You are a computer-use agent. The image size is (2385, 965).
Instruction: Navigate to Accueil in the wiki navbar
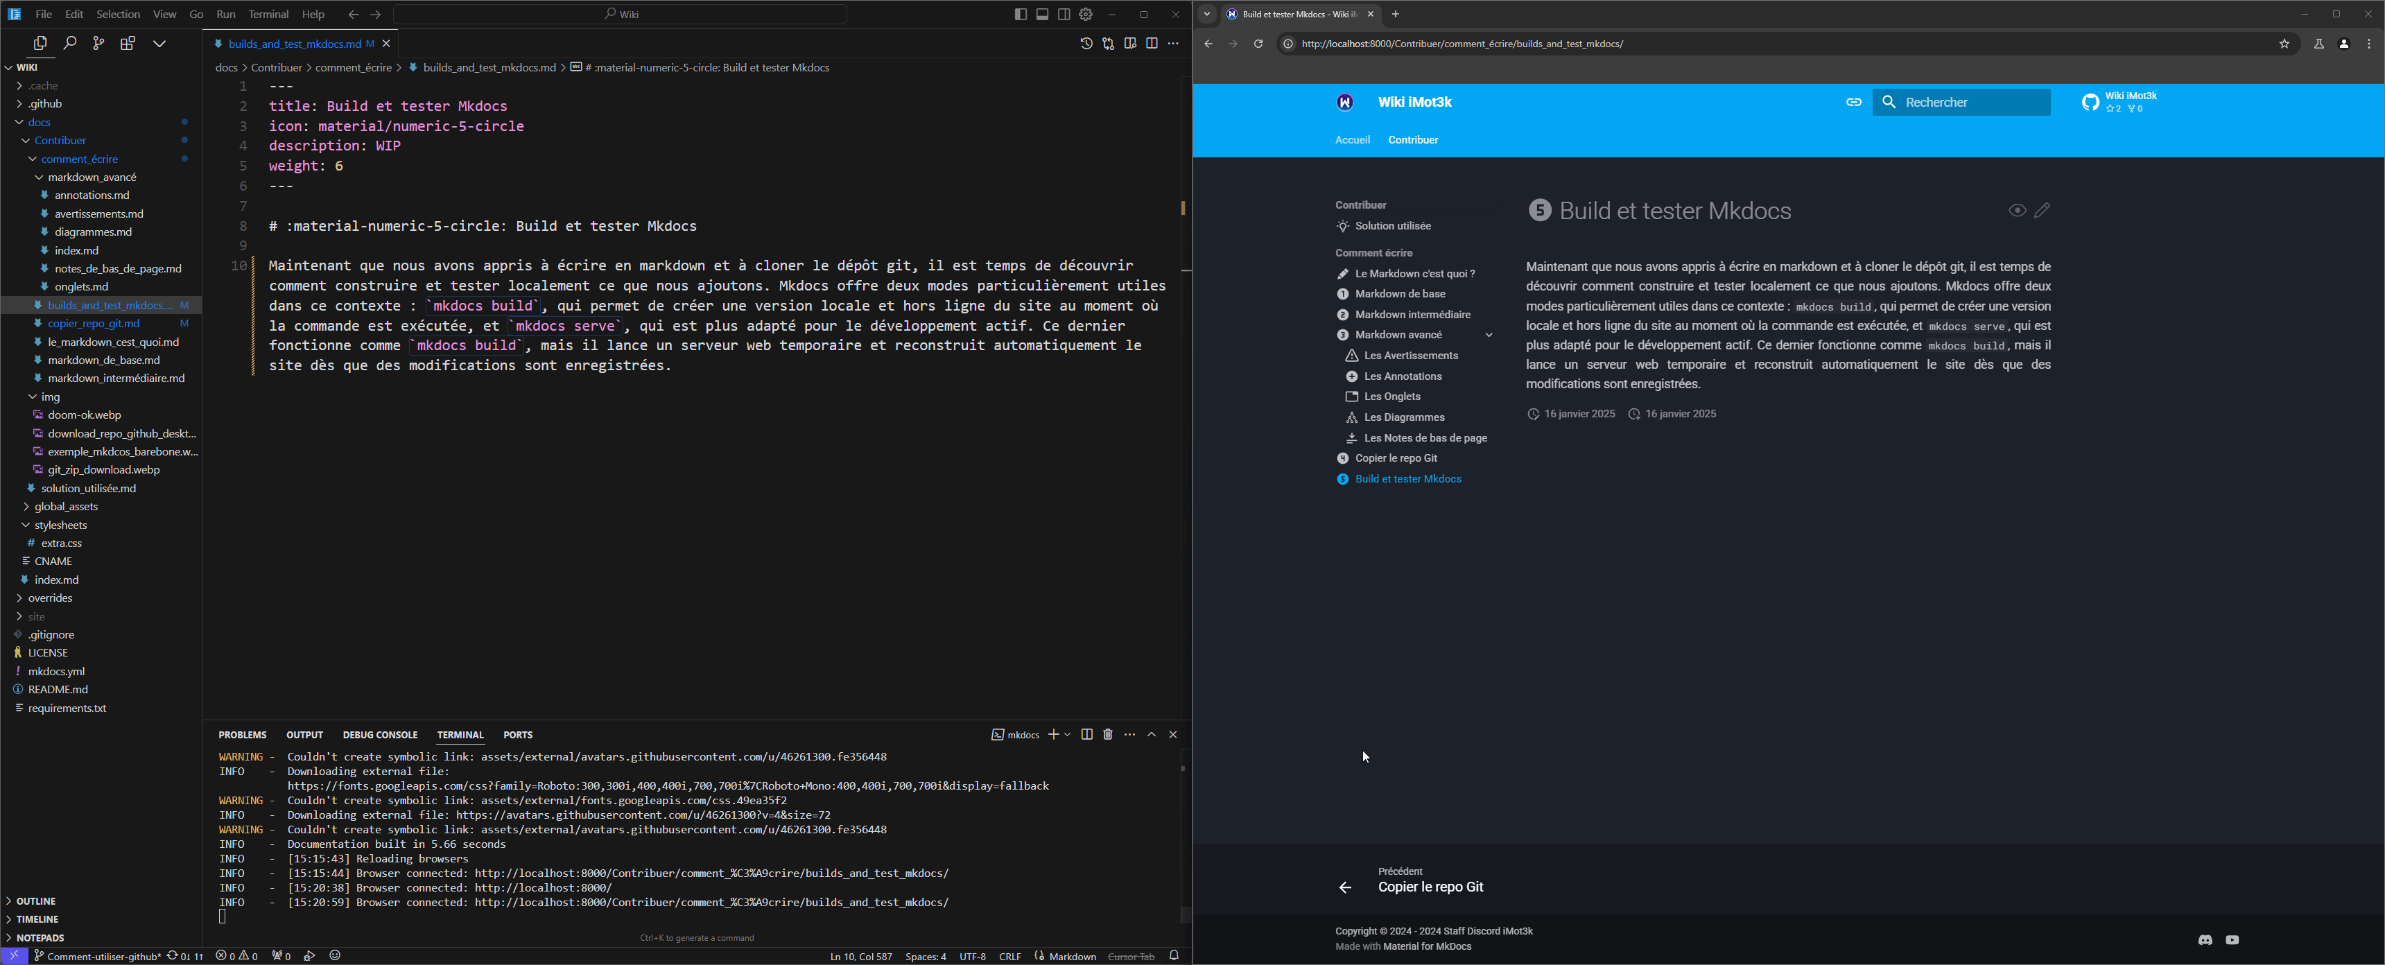[1352, 140]
